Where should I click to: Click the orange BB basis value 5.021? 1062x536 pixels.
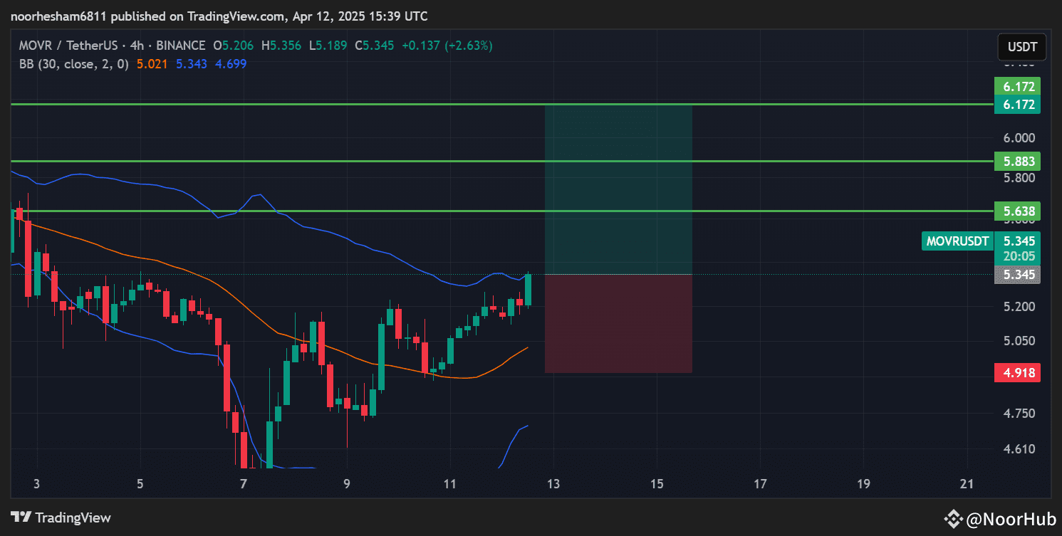tap(152, 64)
